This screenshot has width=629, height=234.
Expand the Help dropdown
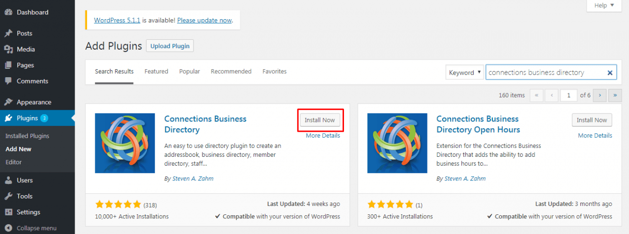(604, 5)
